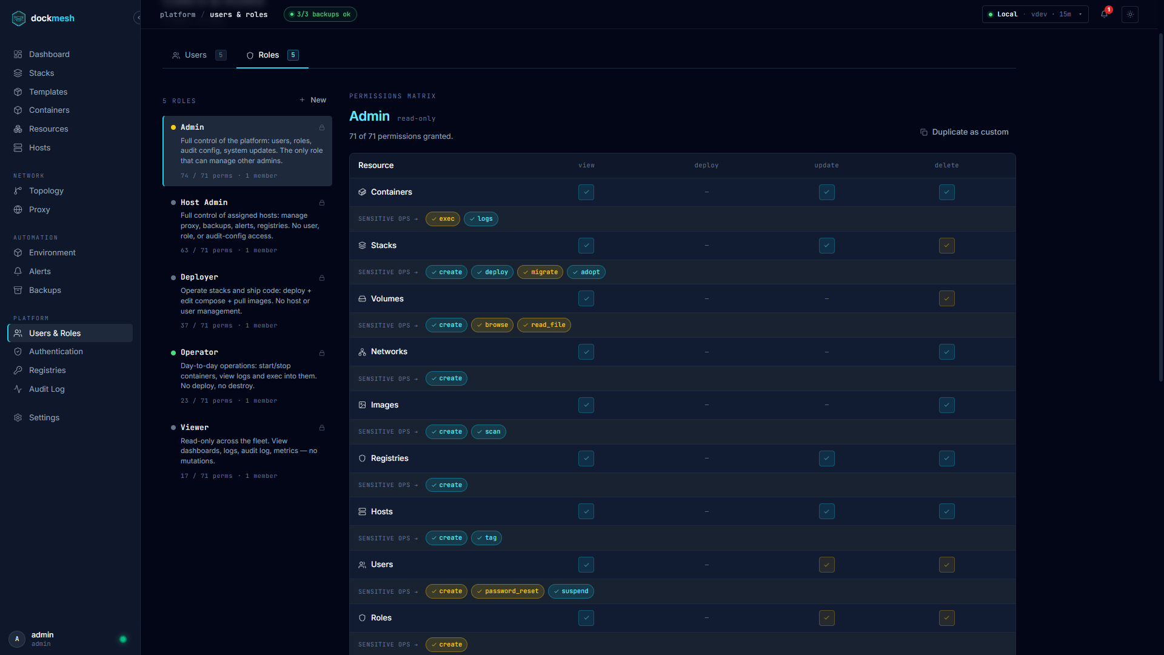
Task: Create a New role
Action: pyautogui.click(x=313, y=100)
